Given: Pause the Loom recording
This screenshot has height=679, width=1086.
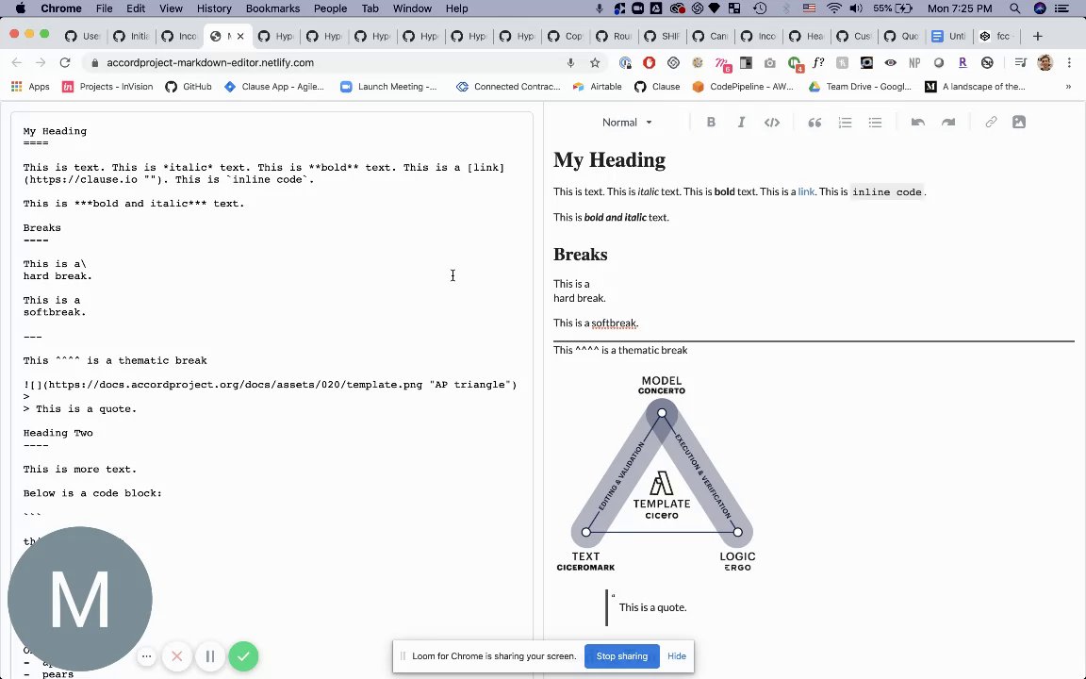Looking at the screenshot, I should point(210,656).
